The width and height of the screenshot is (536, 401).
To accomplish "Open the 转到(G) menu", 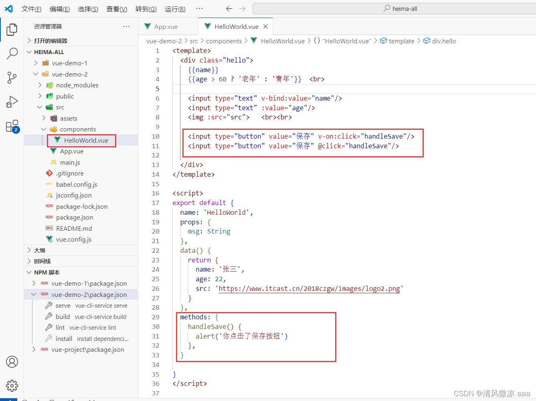I will point(146,9).
